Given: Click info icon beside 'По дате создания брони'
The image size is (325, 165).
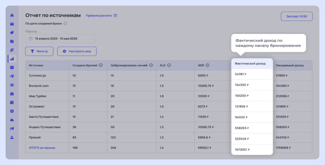Looking at the screenshot, I should point(65,24).
